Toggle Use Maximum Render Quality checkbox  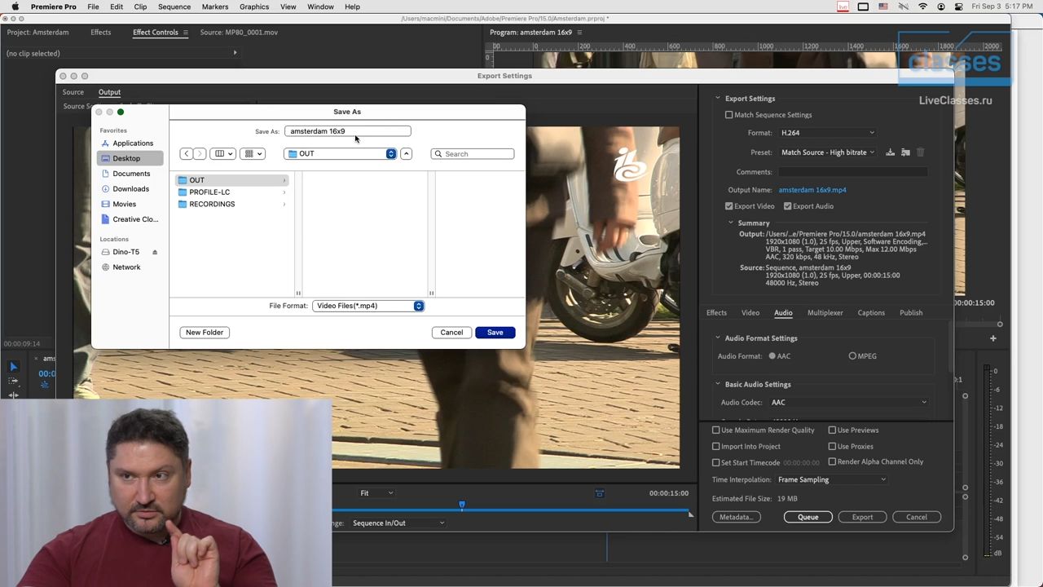click(716, 430)
